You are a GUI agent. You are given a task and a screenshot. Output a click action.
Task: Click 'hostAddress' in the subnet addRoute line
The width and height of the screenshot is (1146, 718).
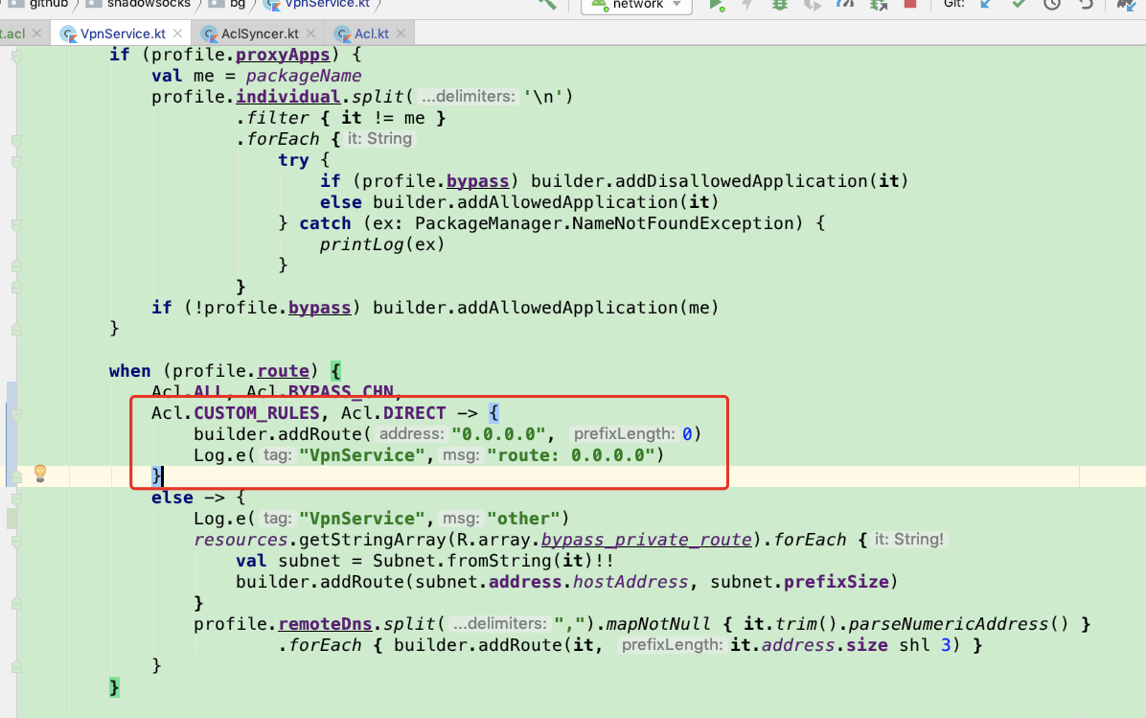[x=630, y=582]
